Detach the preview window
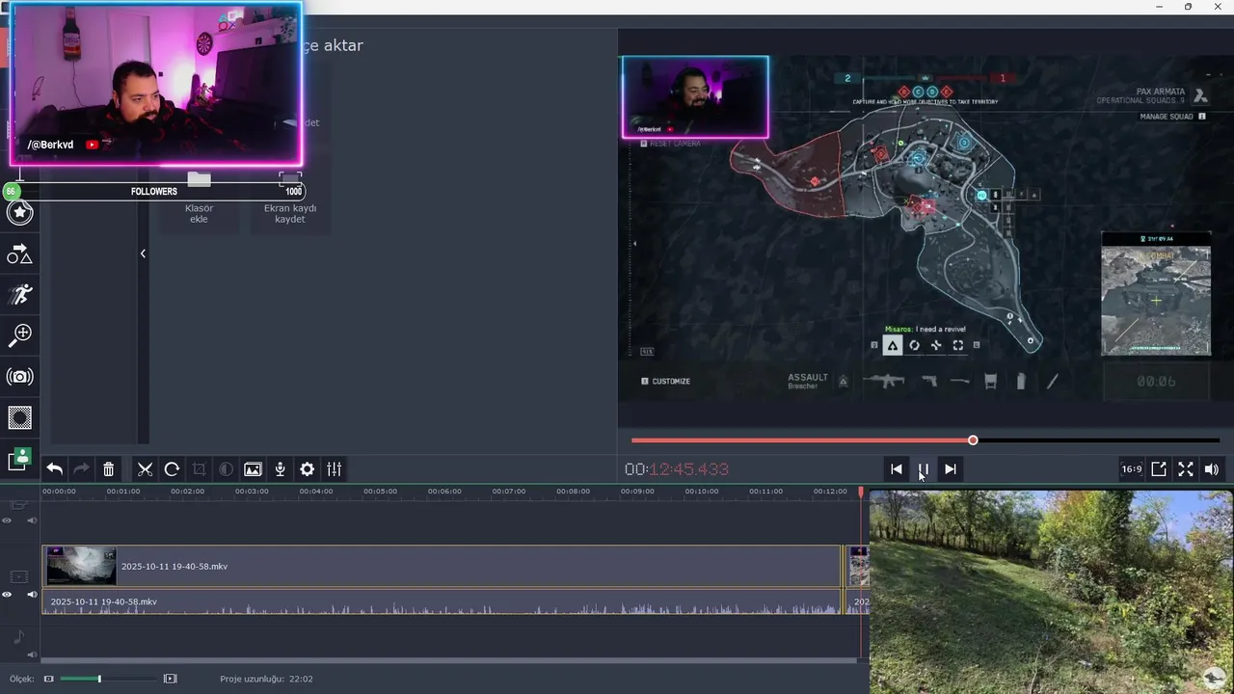1234x694 pixels. [1159, 469]
